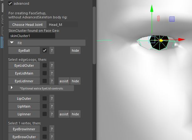Screen dimensions: 192x140
Task: Click the blue plane handle of manipulator
Action: pos(172,19)
